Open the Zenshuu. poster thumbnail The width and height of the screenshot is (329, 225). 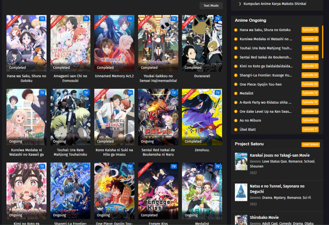tap(202, 117)
